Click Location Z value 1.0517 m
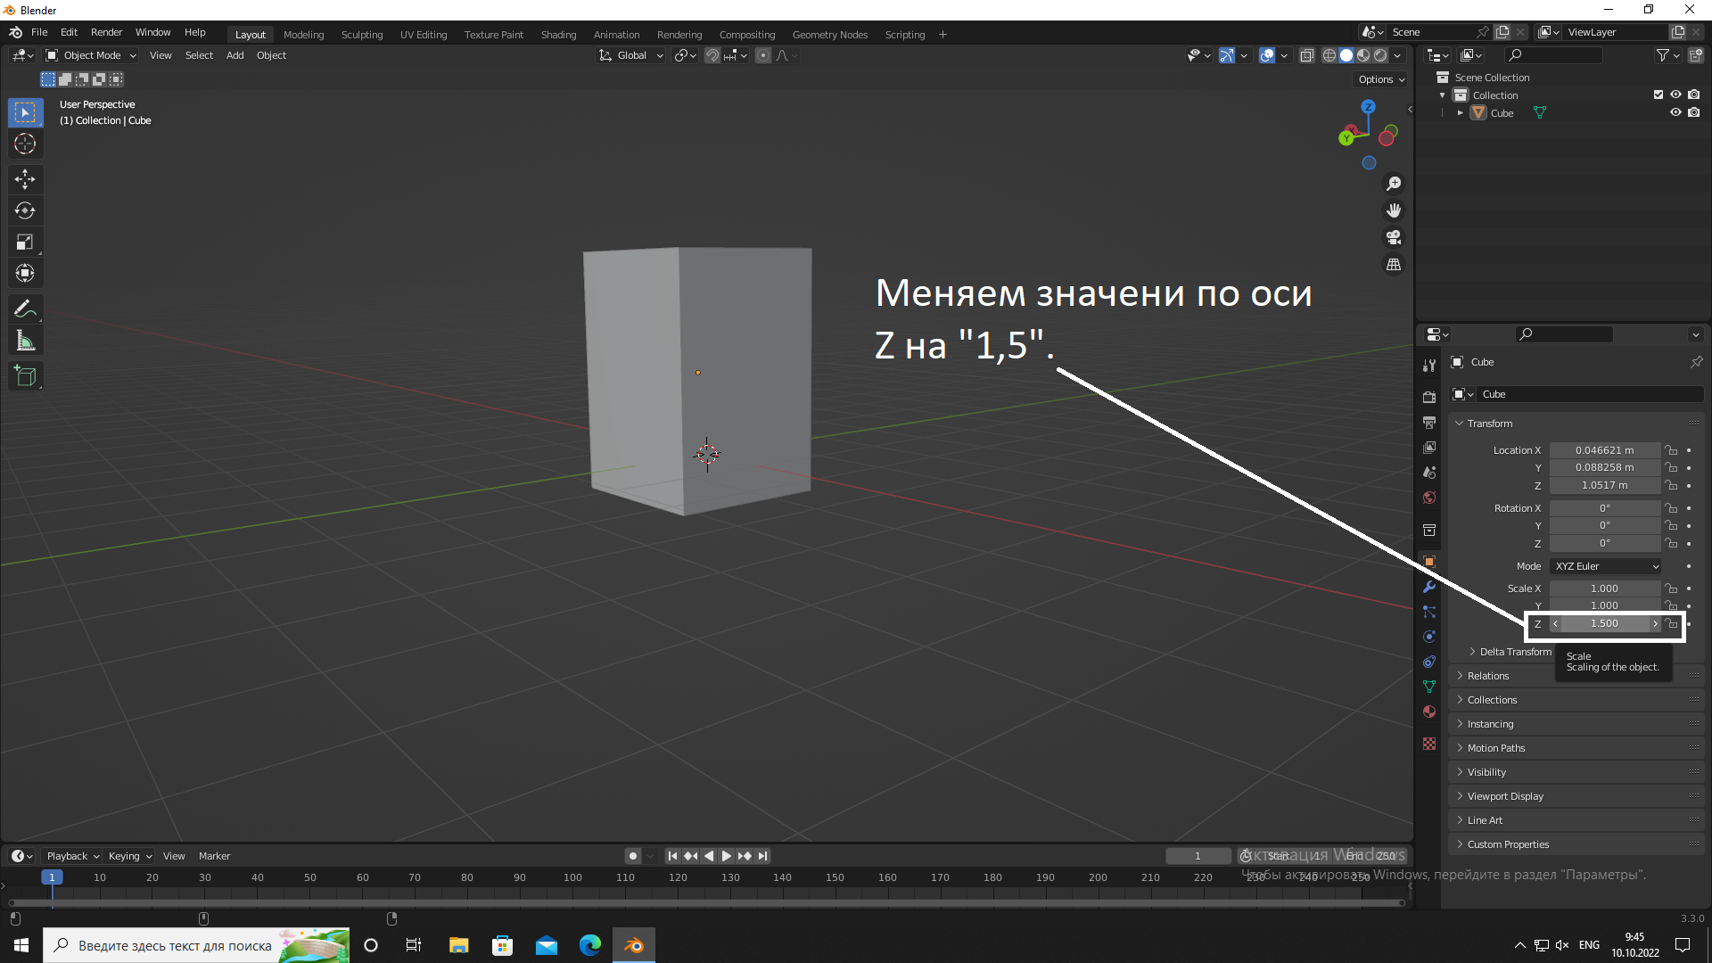 point(1605,485)
